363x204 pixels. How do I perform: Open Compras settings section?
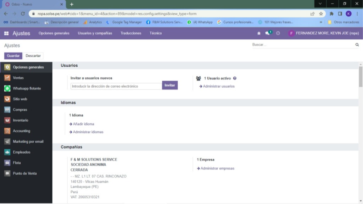point(26,110)
